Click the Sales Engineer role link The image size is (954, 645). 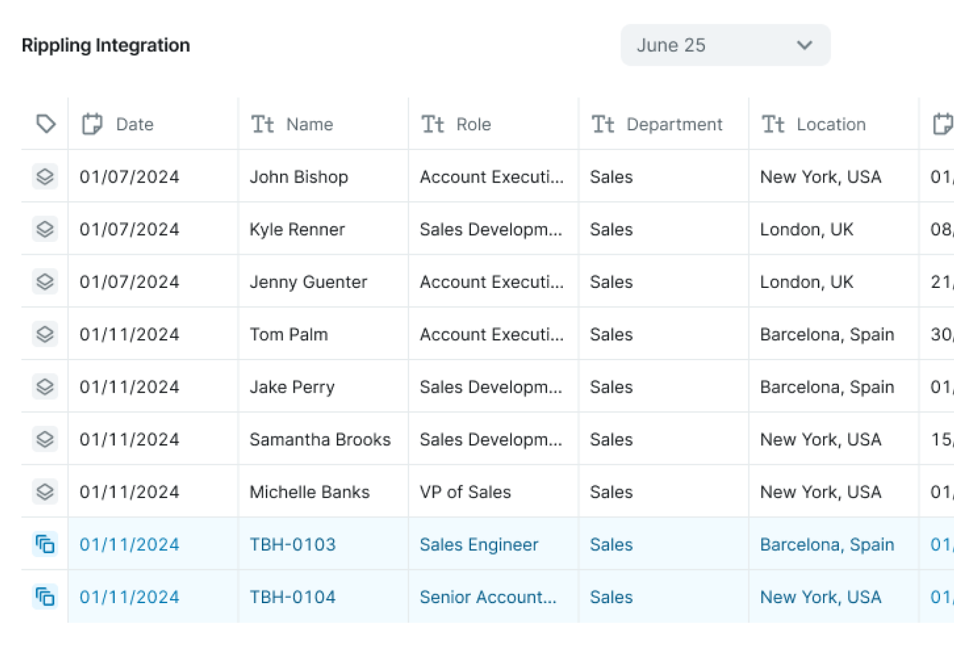click(478, 544)
